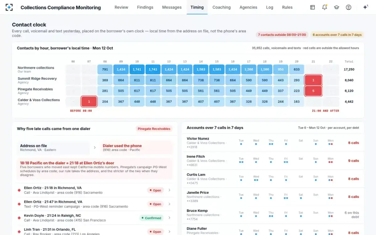Open the Messages tab

coord(172,7)
